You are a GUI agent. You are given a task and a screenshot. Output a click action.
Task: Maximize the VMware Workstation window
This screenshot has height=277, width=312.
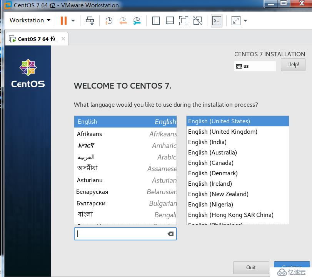click(x=284, y=3)
